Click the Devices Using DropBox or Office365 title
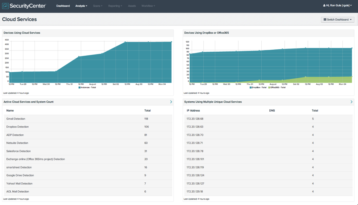This screenshot has height=205, width=358. 206,33
